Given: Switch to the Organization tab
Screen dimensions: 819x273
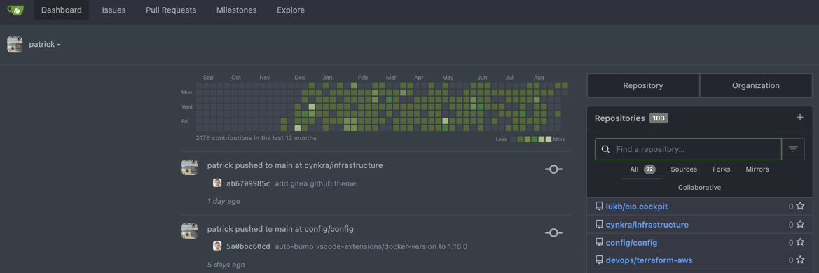Looking at the screenshot, I should 755,85.
